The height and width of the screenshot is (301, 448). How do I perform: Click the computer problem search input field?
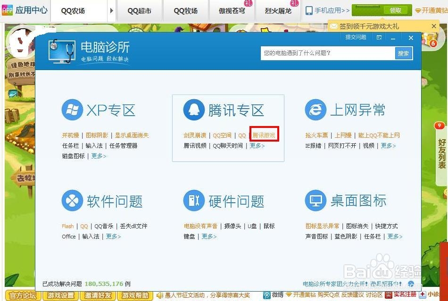[x=325, y=53]
